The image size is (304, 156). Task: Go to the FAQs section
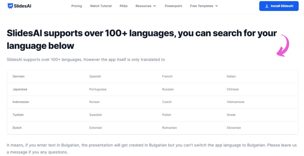tap(123, 6)
